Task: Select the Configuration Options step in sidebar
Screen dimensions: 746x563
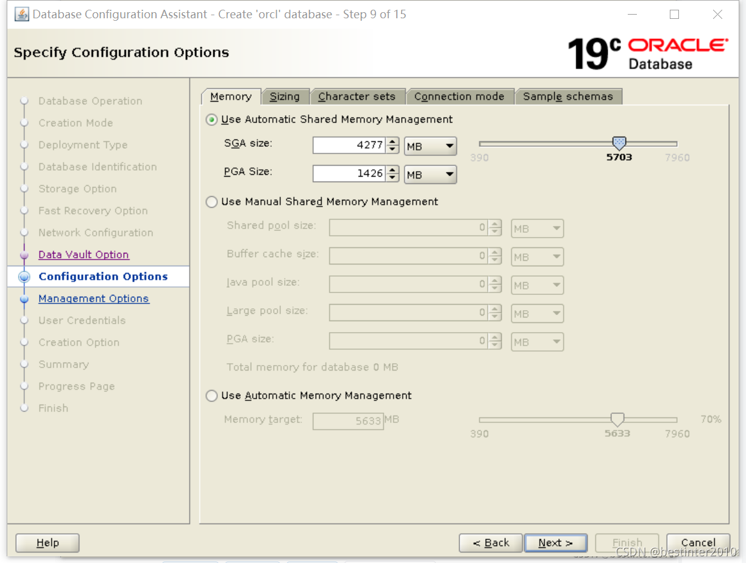Action: [103, 277]
